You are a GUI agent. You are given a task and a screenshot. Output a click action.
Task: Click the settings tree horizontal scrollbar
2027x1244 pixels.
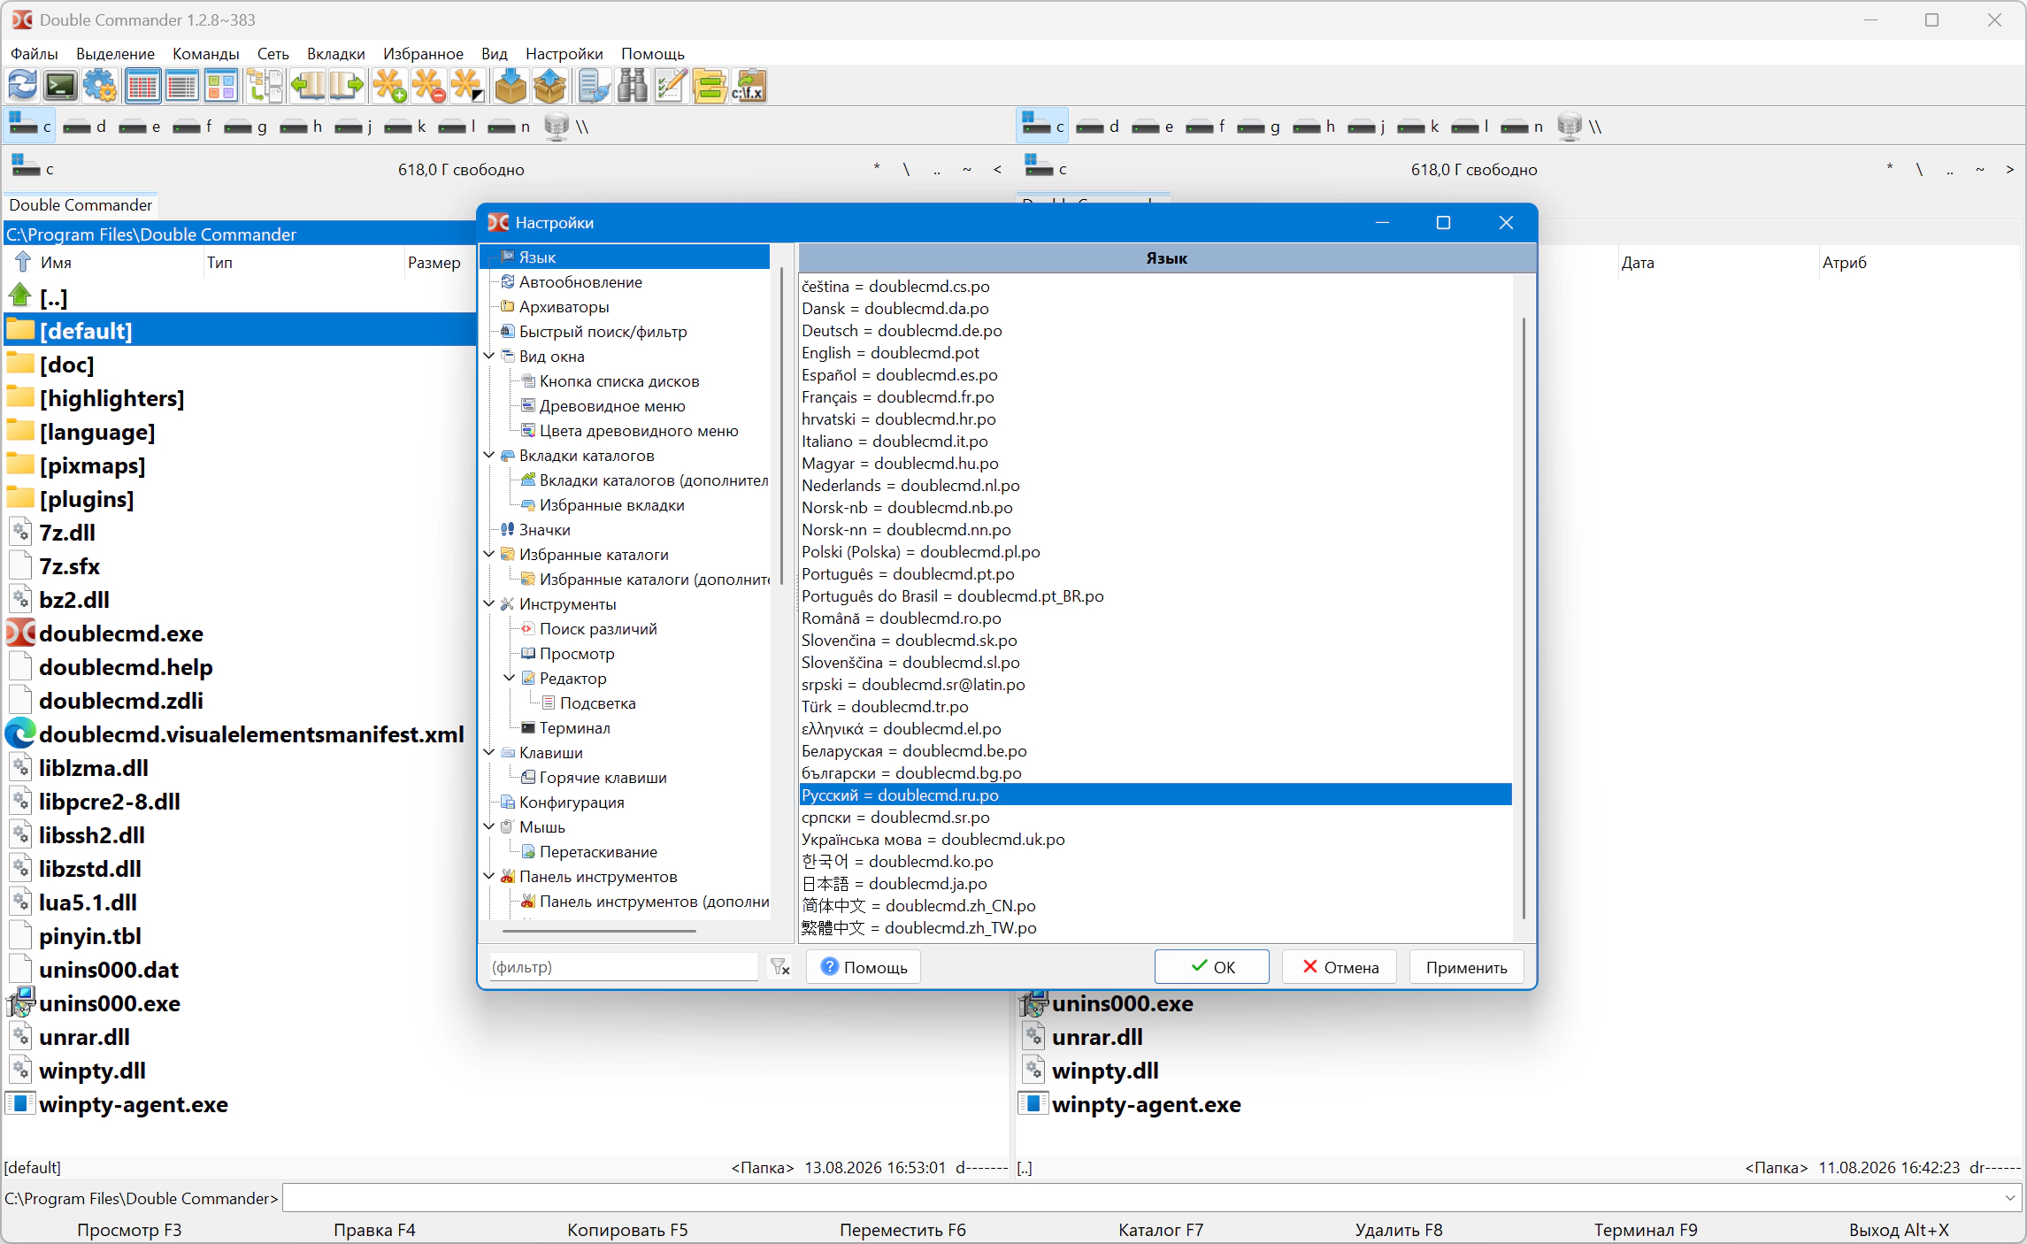pos(598,931)
